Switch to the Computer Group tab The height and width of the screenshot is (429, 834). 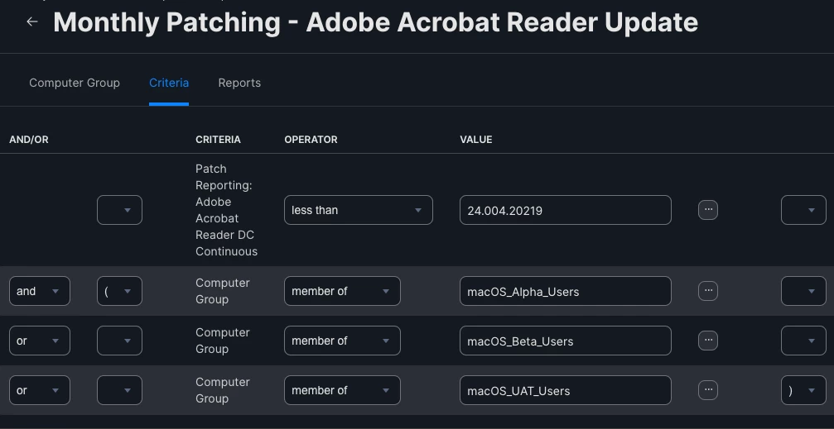tap(75, 83)
